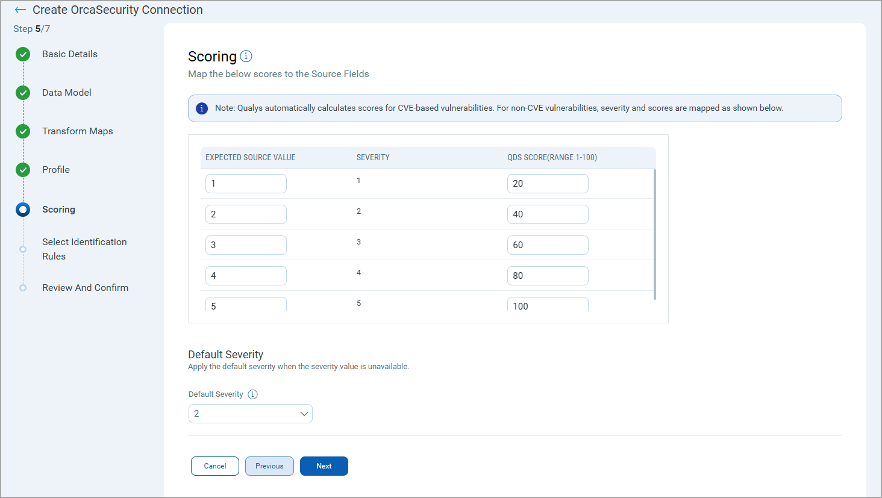Click the green checkmark for Profile step
Viewport: 882px width, 498px height.
[23, 170]
